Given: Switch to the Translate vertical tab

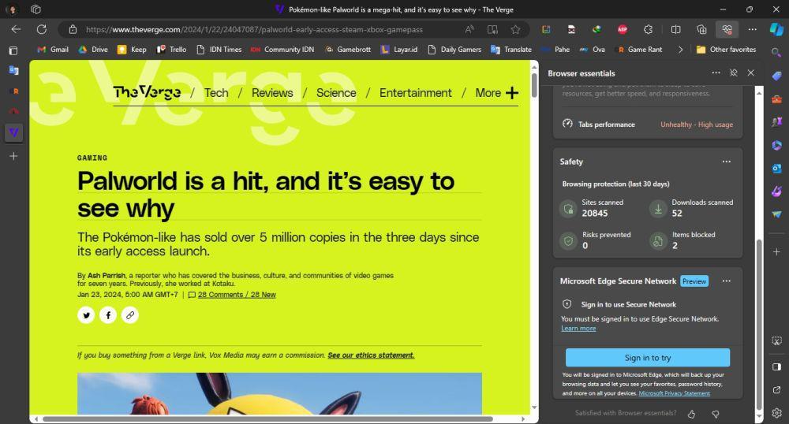Looking at the screenshot, I should tap(13, 70).
